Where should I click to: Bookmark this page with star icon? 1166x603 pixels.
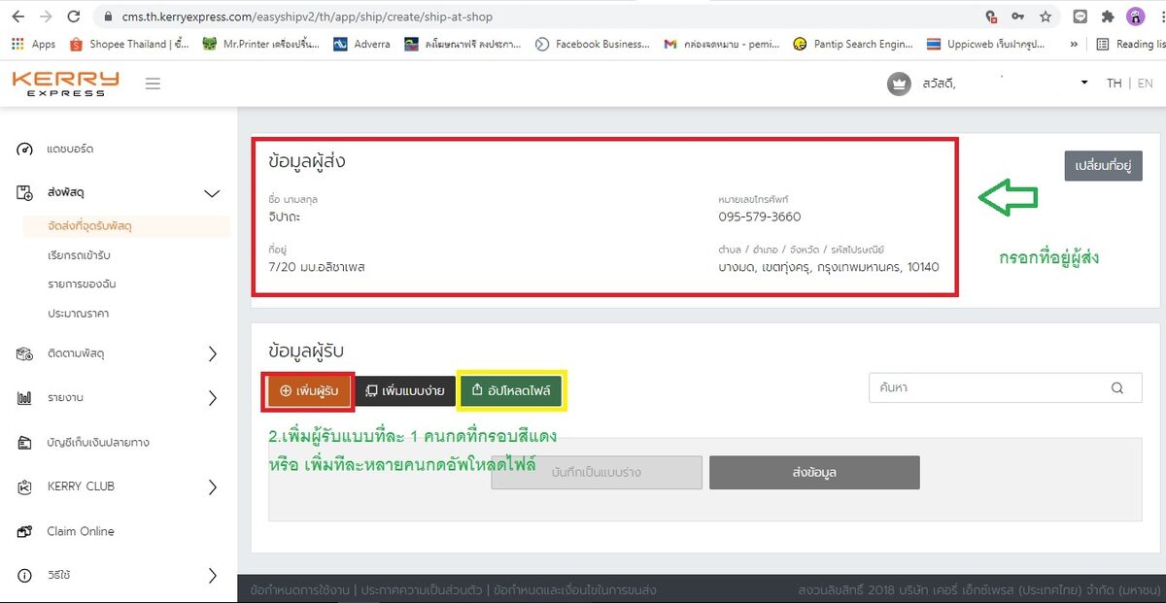(x=1046, y=17)
